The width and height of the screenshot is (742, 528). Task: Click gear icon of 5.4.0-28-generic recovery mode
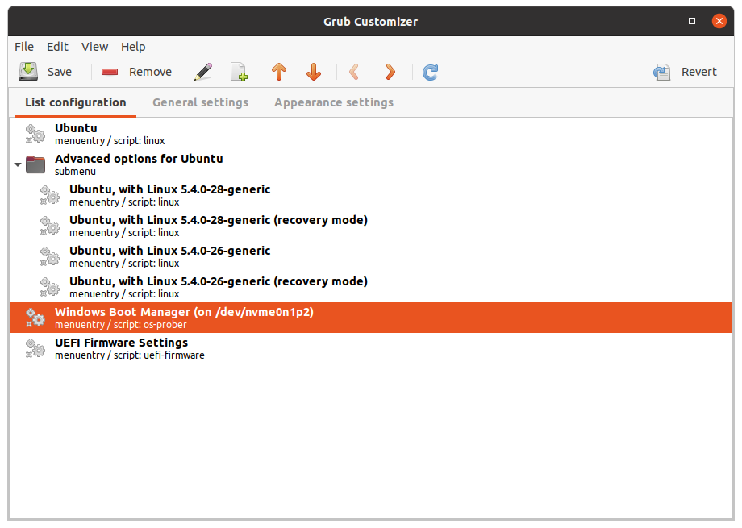(x=50, y=226)
